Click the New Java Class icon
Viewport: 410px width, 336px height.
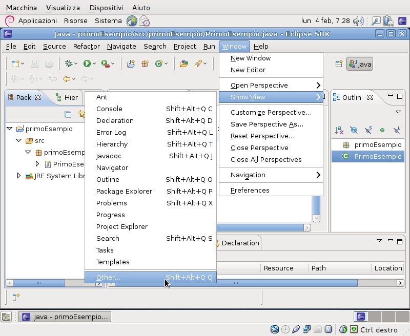tap(159, 64)
